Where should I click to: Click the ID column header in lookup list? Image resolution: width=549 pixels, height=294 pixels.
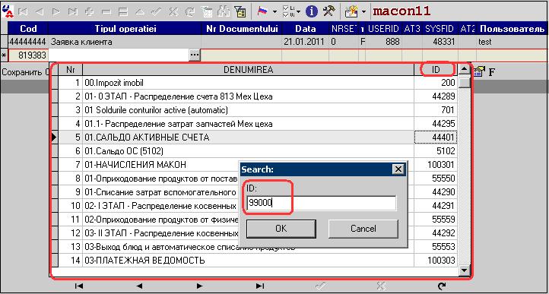tap(436, 70)
